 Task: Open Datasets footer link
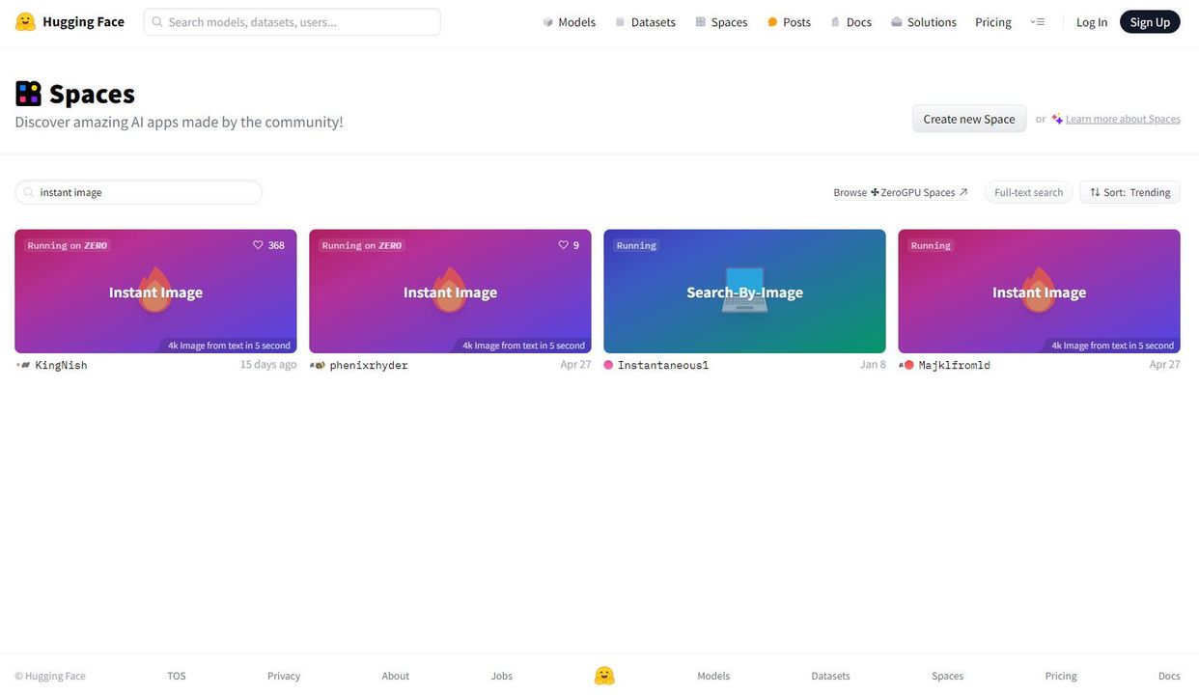(830, 676)
